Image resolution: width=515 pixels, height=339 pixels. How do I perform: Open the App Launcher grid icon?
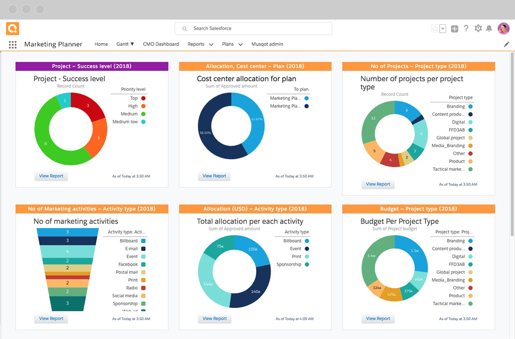(x=12, y=44)
